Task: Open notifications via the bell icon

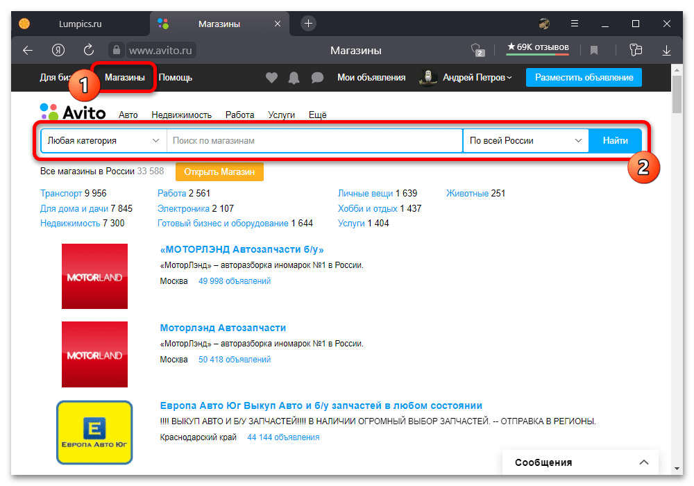Action: pyautogui.click(x=294, y=78)
